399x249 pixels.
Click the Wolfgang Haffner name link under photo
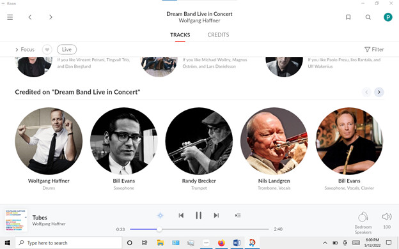click(49, 181)
